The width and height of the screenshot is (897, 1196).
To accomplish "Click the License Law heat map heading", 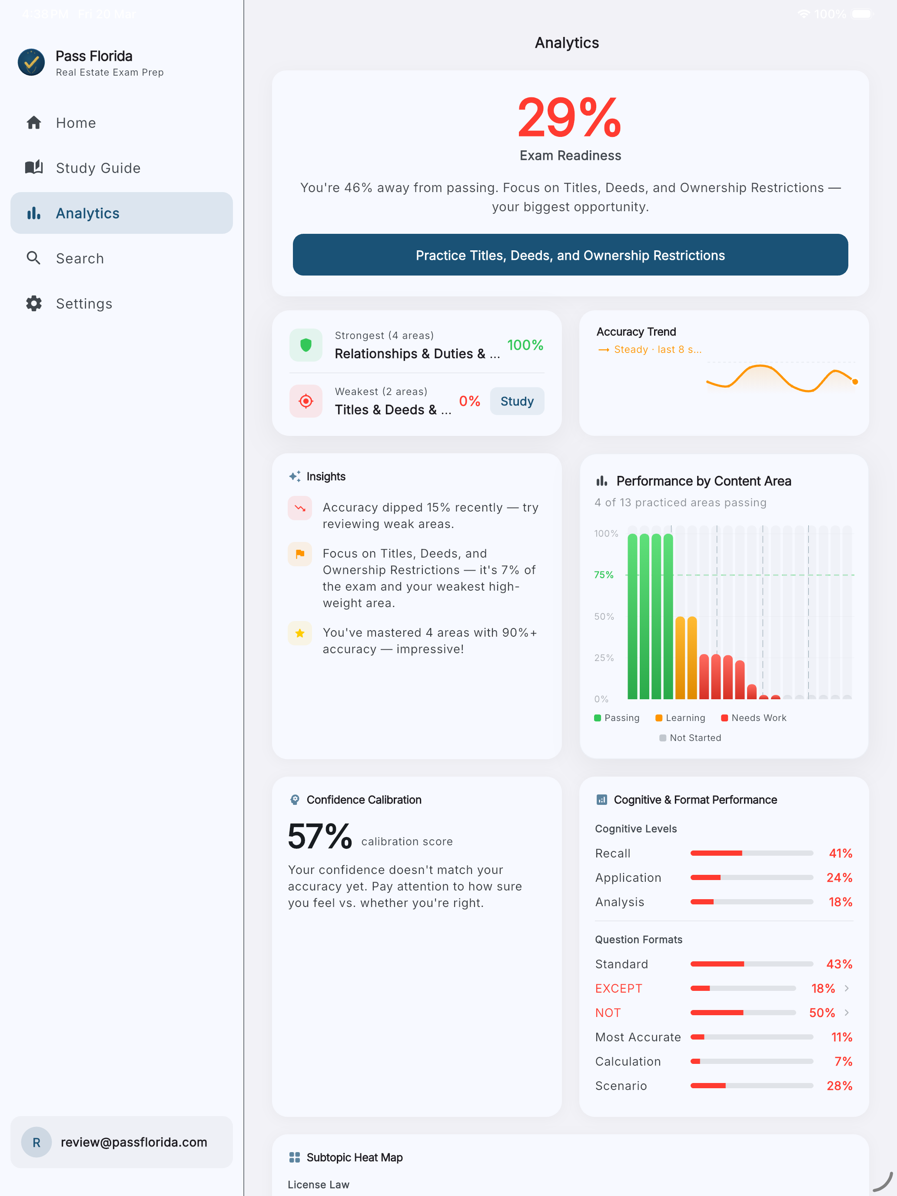I will [319, 1185].
